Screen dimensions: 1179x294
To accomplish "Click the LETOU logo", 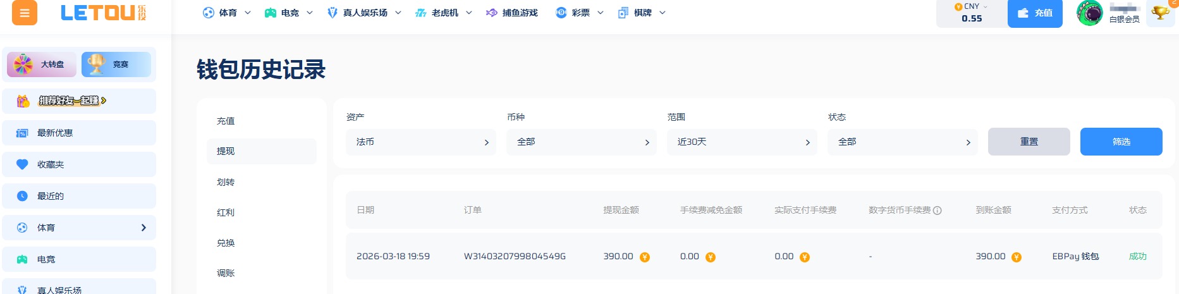I will click(x=103, y=13).
